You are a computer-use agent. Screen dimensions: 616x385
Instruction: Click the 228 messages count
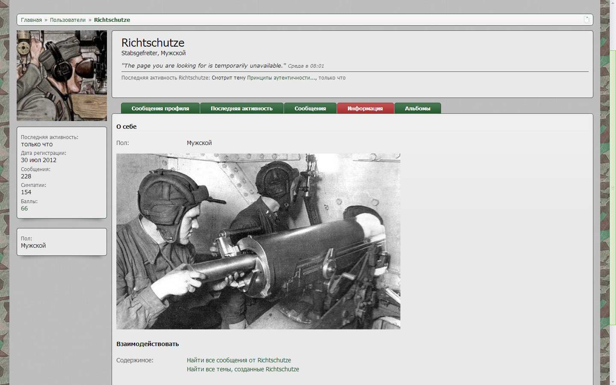26,176
